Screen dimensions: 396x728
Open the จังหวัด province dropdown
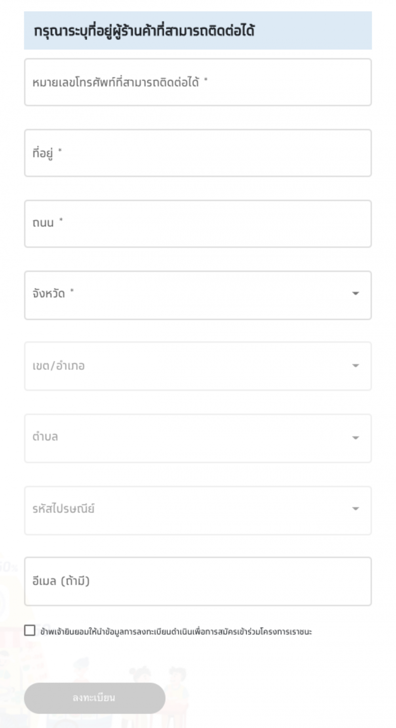(x=198, y=295)
